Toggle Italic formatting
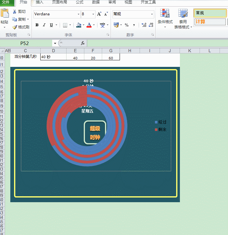This screenshot has width=228, height=235. coord(44,25)
